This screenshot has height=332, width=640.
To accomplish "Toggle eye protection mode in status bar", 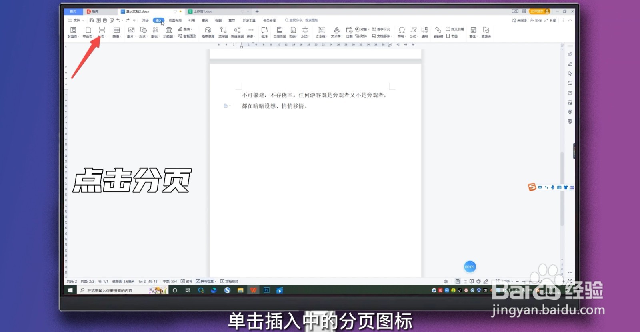I will coord(446,281).
